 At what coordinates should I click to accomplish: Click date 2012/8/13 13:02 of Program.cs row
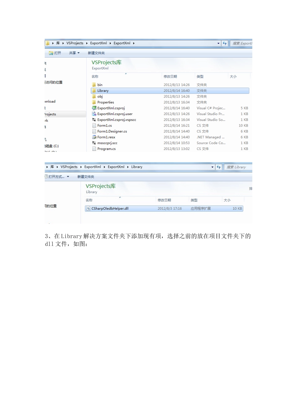click(177, 149)
